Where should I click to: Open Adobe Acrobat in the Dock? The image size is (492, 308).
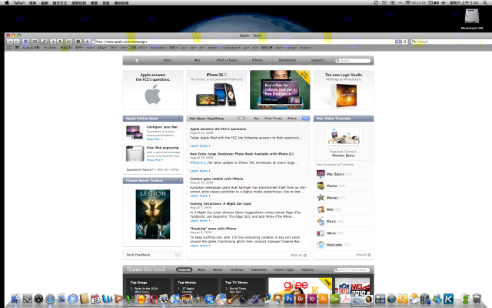point(346,299)
